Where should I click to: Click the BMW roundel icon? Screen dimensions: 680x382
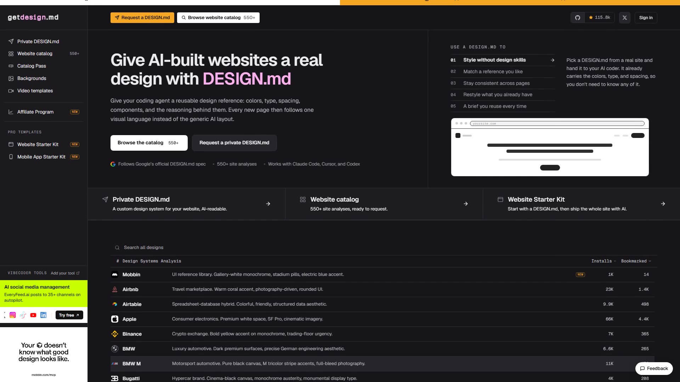point(115,349)
